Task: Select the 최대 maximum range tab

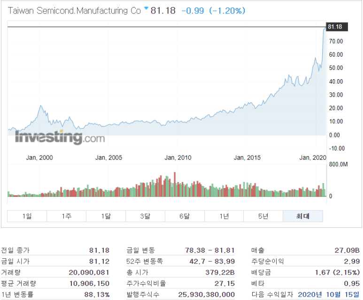Action: click(303, 216)
